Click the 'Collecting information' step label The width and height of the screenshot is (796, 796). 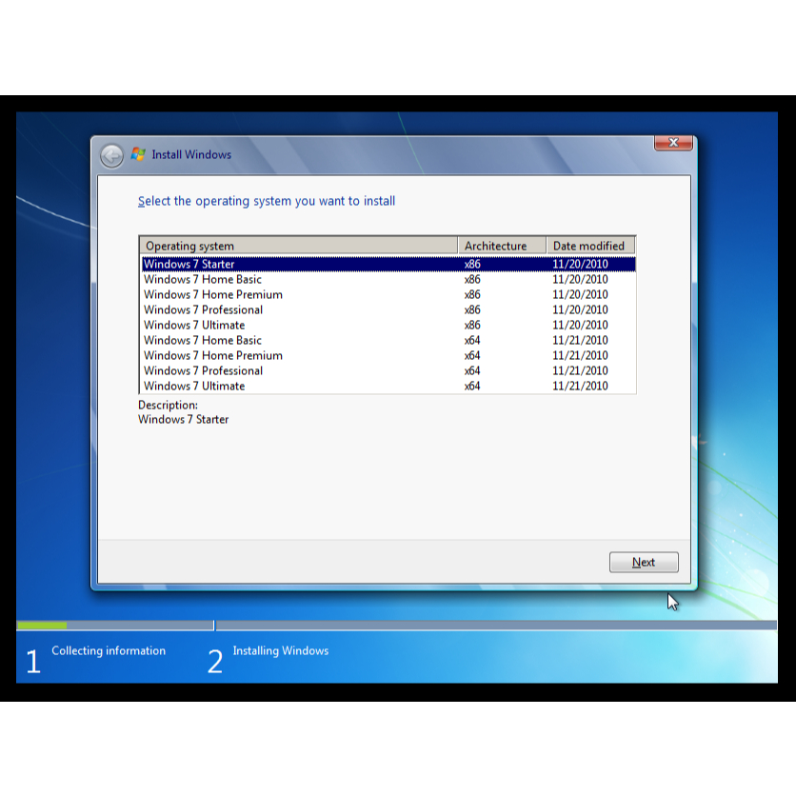click(x=109, y=651)
